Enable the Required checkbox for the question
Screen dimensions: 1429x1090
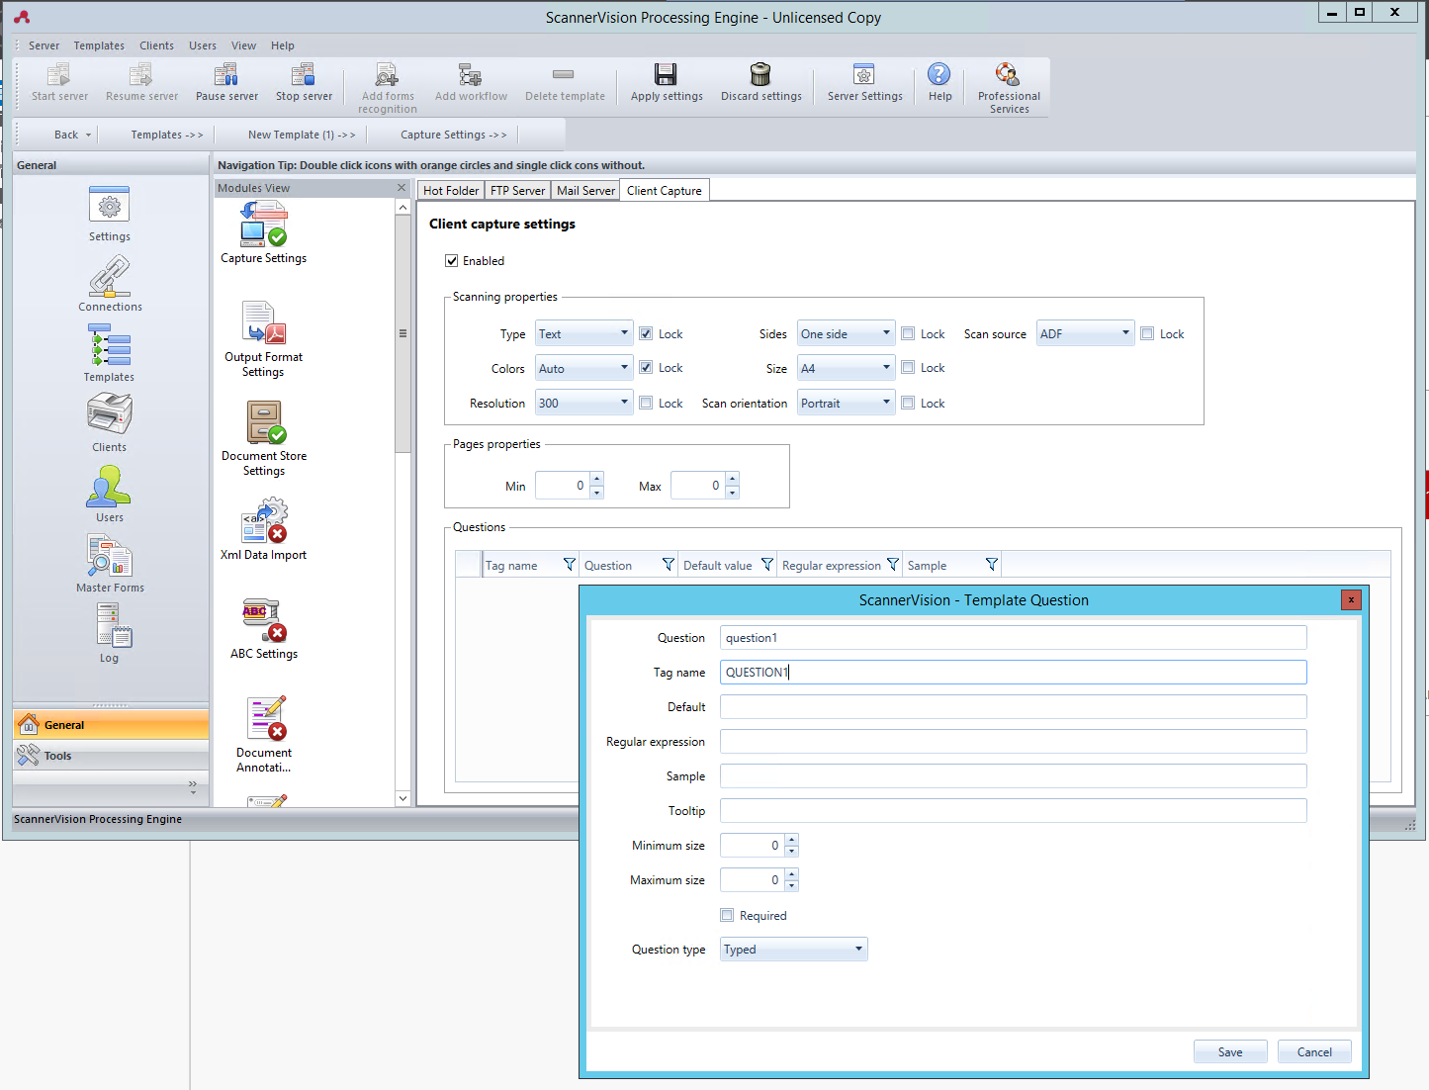click(727, 915)
